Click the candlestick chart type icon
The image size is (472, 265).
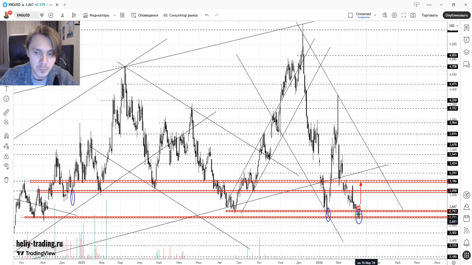[74, 15]
